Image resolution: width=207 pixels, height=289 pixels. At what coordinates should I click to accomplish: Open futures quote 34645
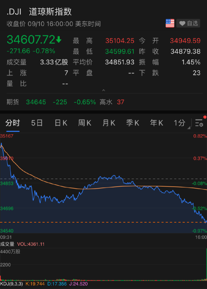[x=36, y=102]
